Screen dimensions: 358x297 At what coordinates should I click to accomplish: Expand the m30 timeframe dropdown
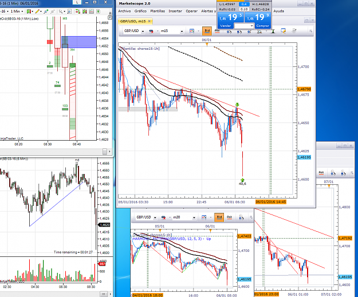tap(194, 217)
